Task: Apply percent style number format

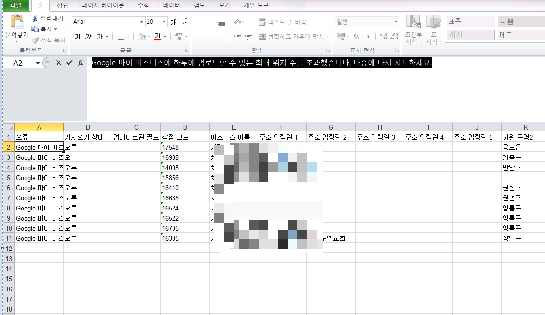Action: click(357, 37)
